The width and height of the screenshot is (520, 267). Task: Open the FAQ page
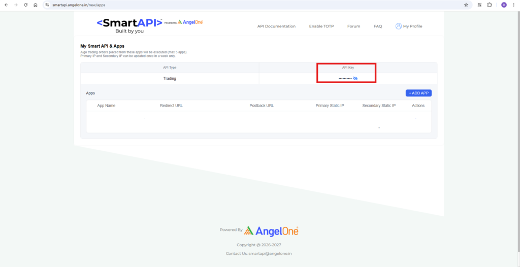point(378,26)
